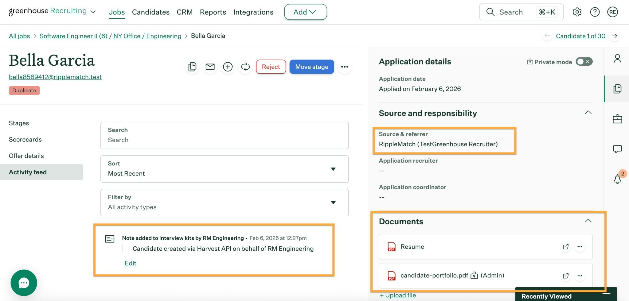
Task: Open the Add dropdown button
Action: [x=305, y=12]
